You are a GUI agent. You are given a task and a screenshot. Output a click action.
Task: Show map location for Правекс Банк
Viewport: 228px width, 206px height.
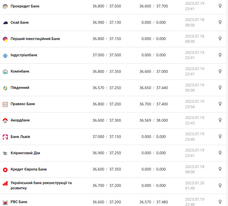coord(220,104)
